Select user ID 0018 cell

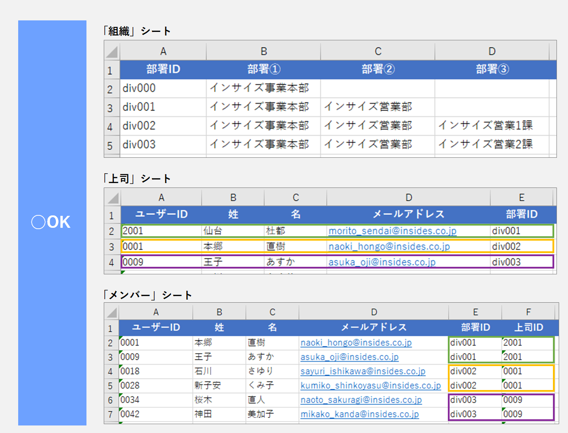click(156, 371)
